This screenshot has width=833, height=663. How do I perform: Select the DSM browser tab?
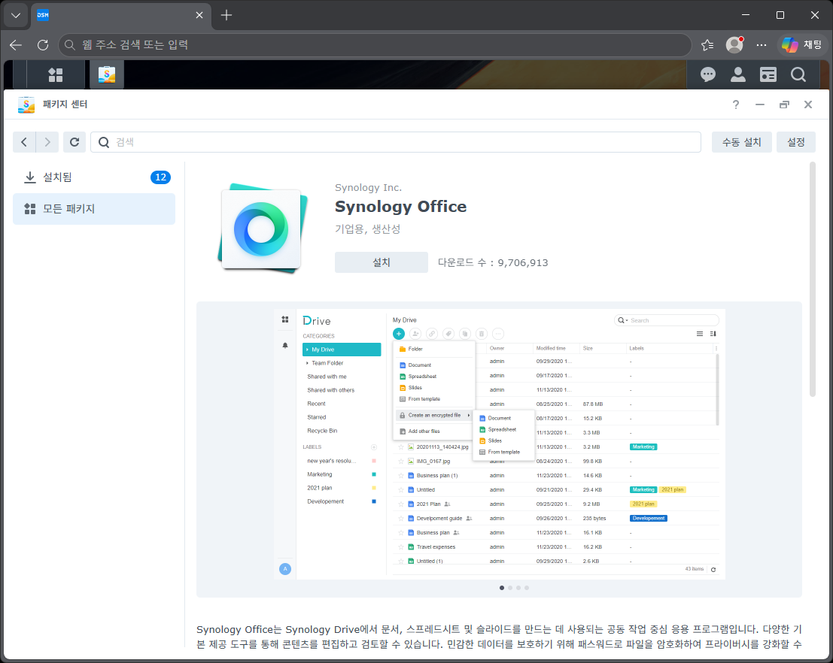pyautogui.click(x=121, y=15)
